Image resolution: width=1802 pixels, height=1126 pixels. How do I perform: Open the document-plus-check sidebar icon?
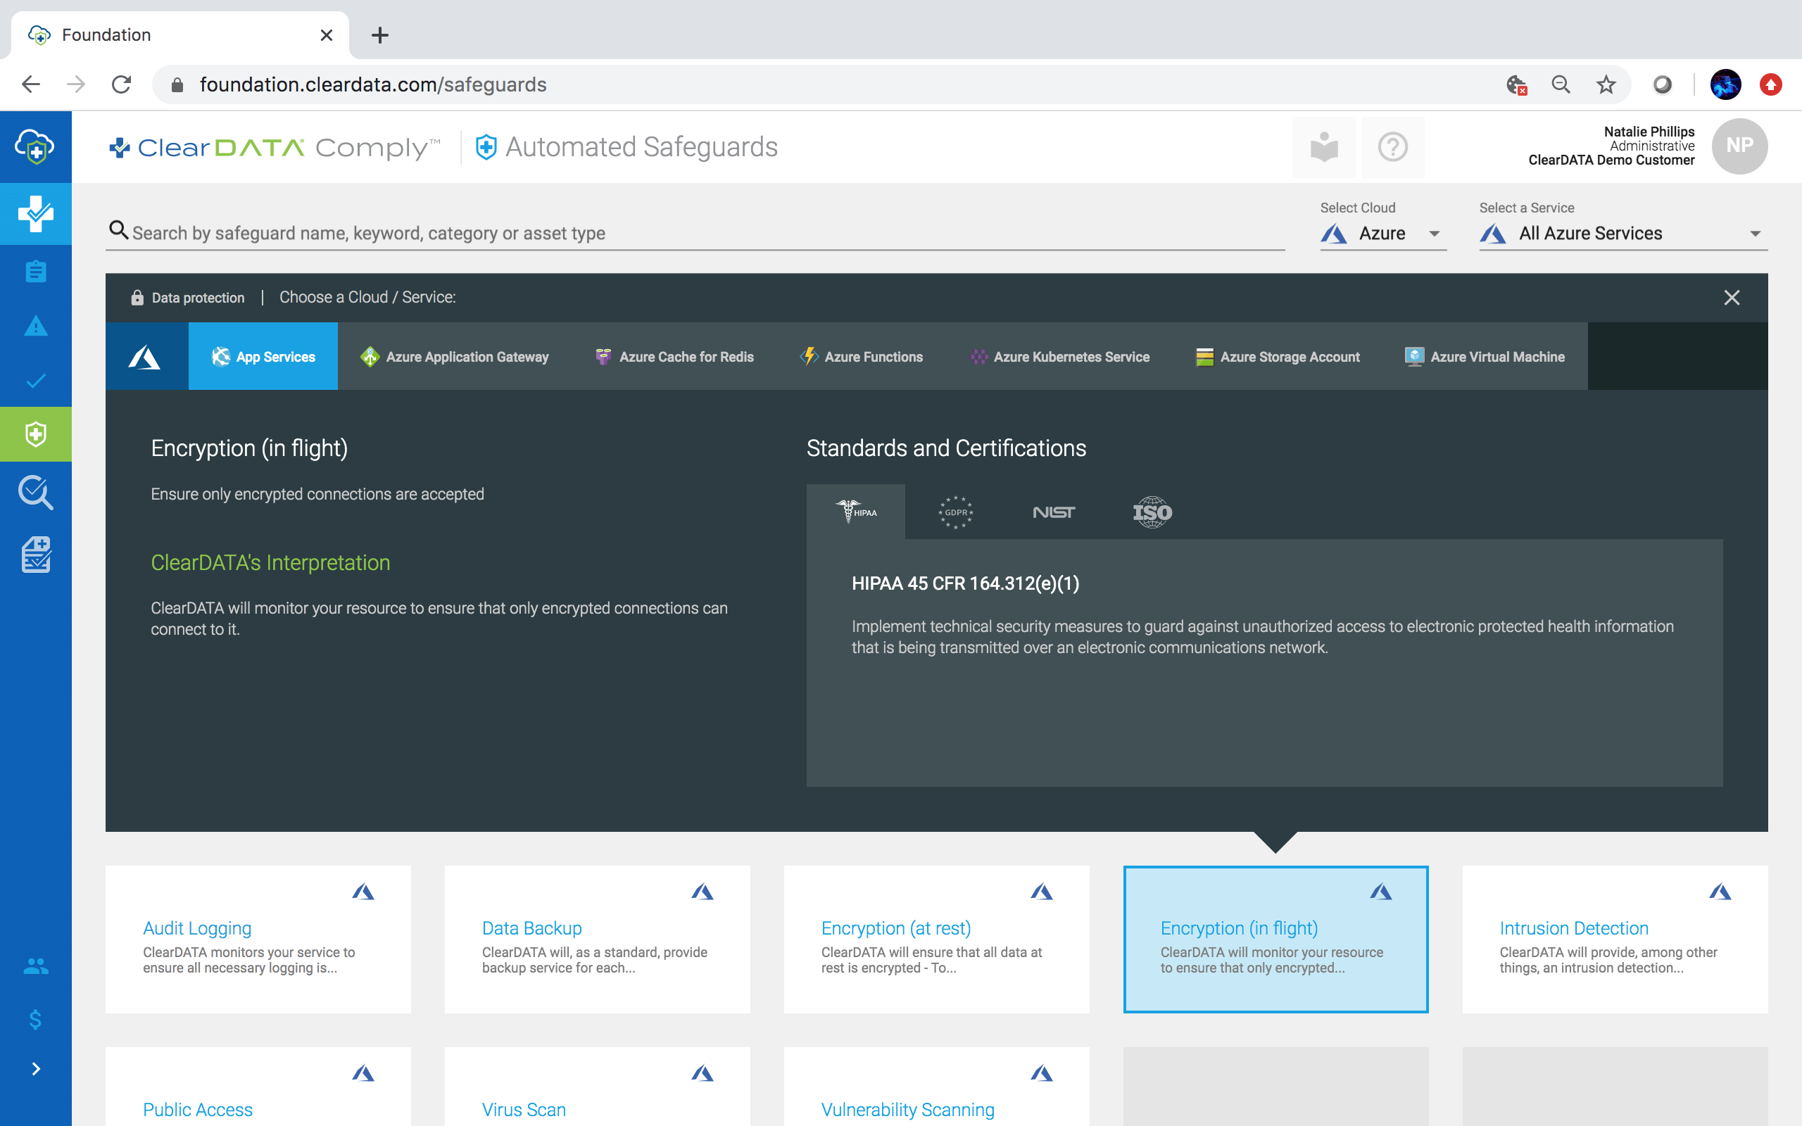click(x=36, y=555)
